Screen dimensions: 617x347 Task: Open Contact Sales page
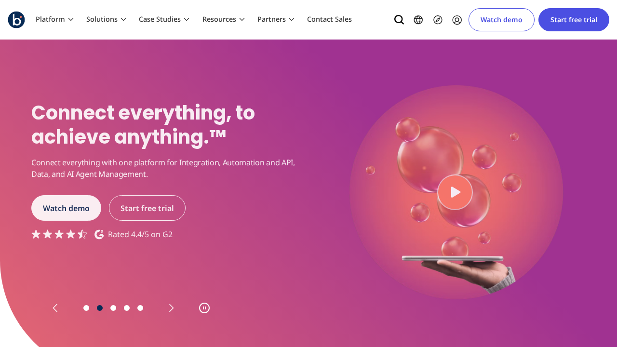[329, 19]
